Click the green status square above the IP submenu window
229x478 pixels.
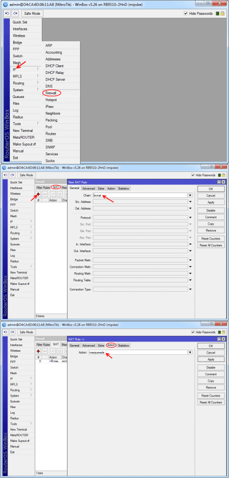[218, 14]
